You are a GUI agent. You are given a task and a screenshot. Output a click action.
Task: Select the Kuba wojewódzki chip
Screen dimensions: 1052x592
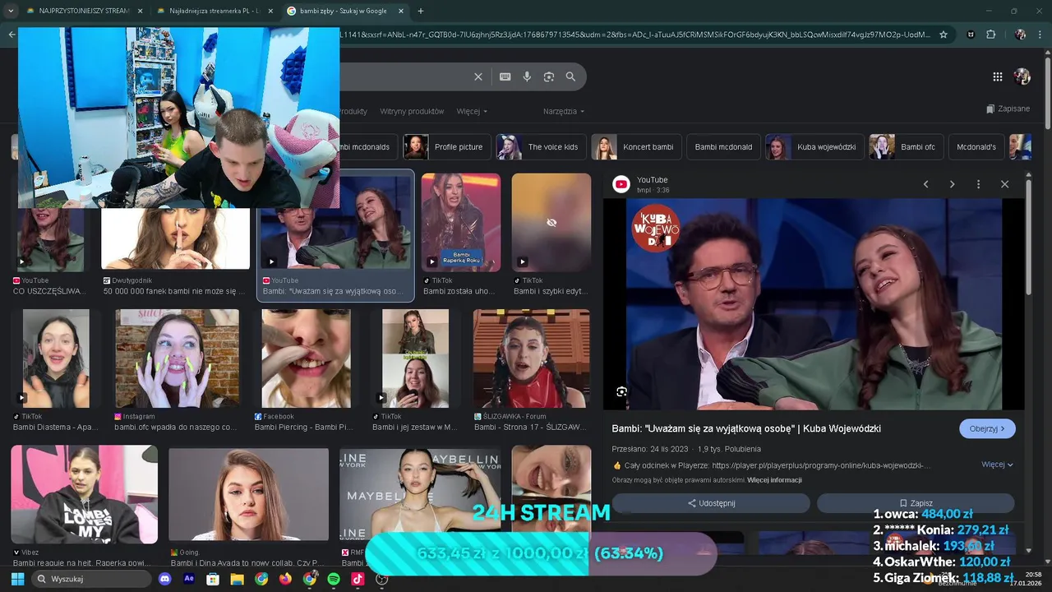(814, 147)
